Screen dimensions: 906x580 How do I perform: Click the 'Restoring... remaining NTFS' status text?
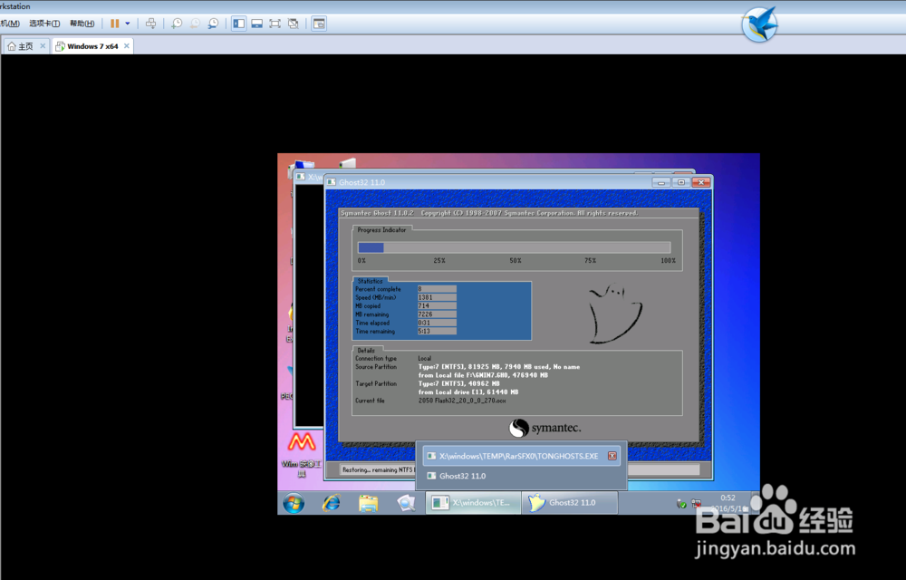(377, 469)
